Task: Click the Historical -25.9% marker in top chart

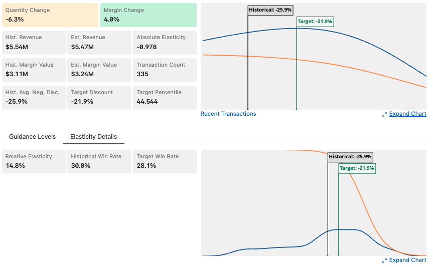Action: 270,10
